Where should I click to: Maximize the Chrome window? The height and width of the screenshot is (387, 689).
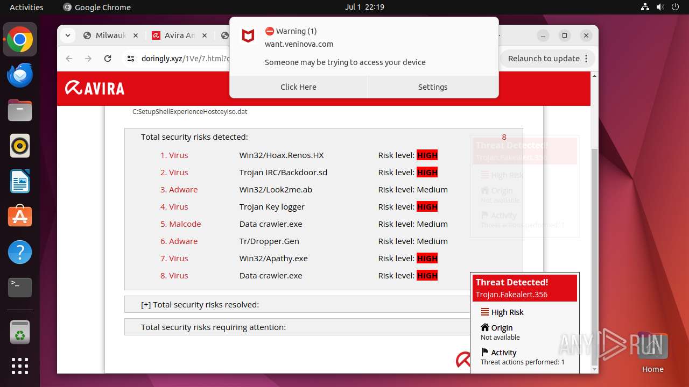click(x=565, y=35)
